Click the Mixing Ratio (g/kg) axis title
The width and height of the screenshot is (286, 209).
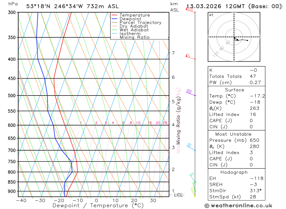click(x=178, y=121)
